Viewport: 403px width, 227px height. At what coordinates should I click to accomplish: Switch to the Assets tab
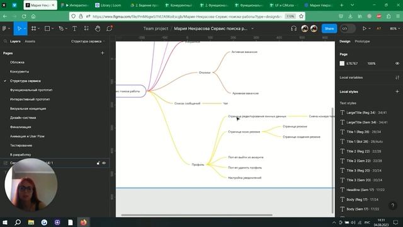point(30,41)
